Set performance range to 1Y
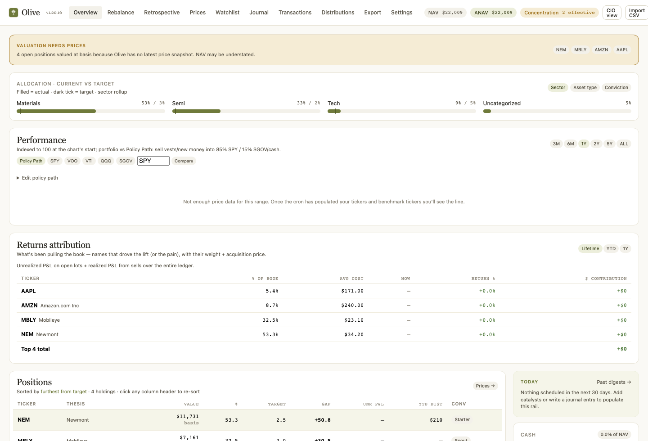The height and width of the screenshot is (441, 648). [584, 144]
